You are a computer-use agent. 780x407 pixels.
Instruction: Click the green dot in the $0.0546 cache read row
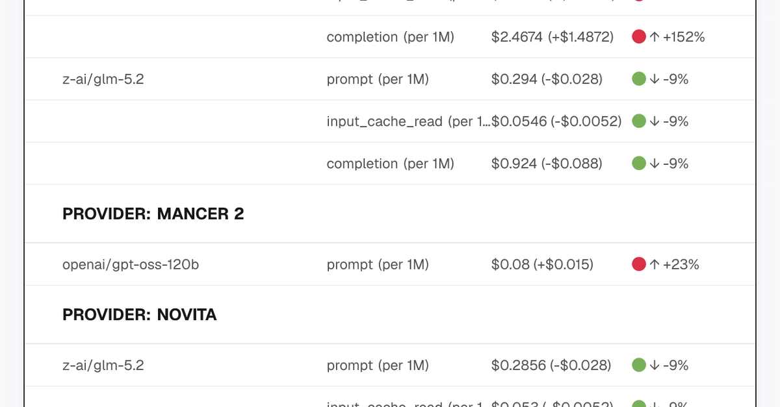click(x=639, y=121)
